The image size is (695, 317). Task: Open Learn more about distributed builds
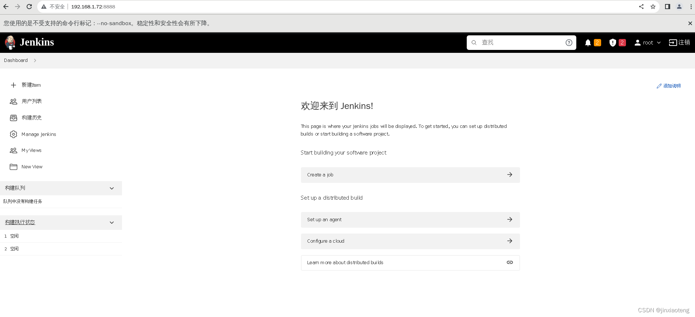tap(410, 263)
